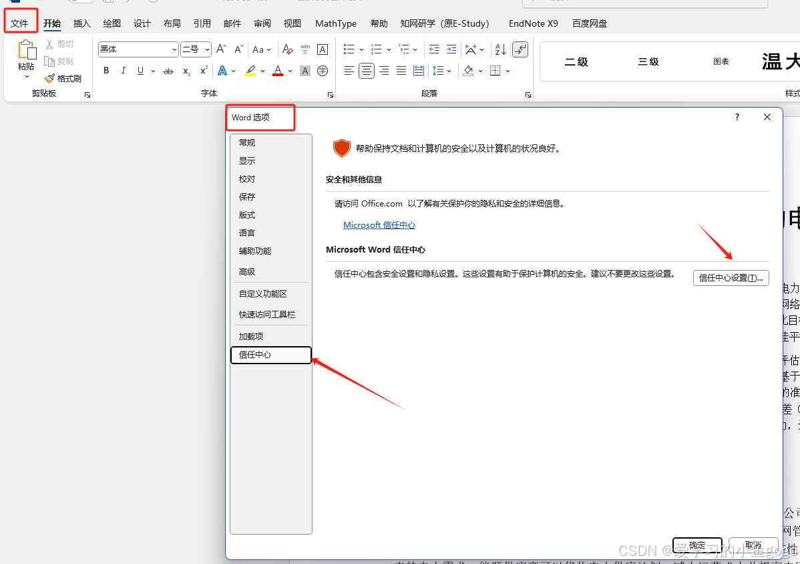The width and height of the screenshot is (800, 564).
Task: Align text left
Action: click(349, 70)
